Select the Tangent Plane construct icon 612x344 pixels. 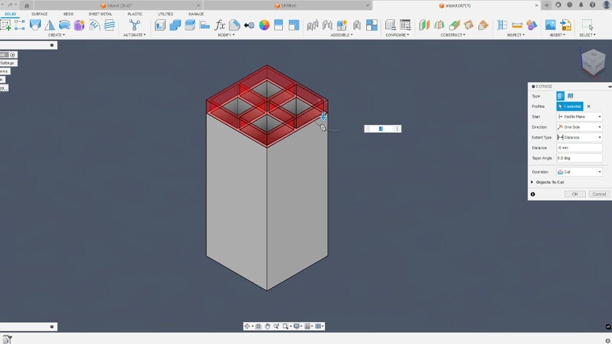(454, 25)
